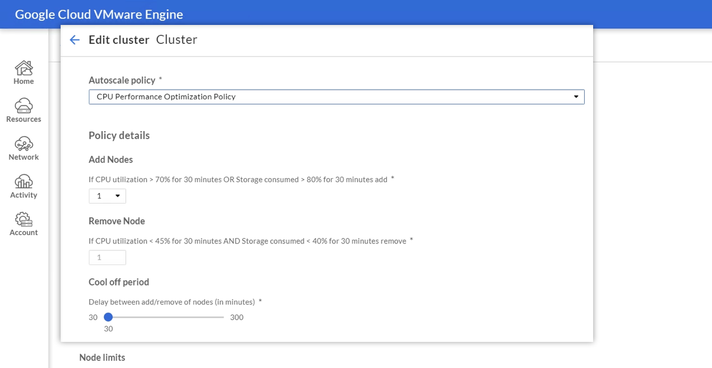Click the disabled Remove Node count field
Viewport: 712px width, 368px height.
click(x=107, y=257)
